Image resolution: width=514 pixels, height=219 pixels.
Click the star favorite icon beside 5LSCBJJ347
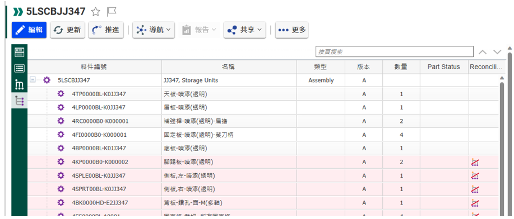tap(95, 12)
